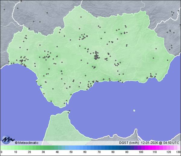
Task: Click the densest station cluster in the map center
Action: click(96, 56)
